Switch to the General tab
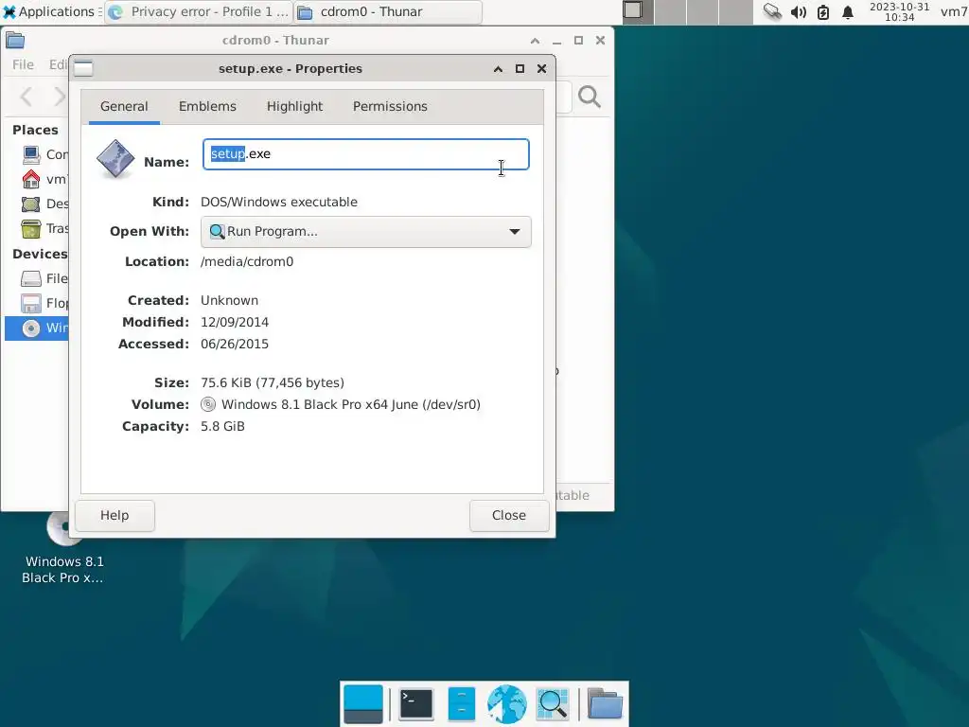 point(124,106)
